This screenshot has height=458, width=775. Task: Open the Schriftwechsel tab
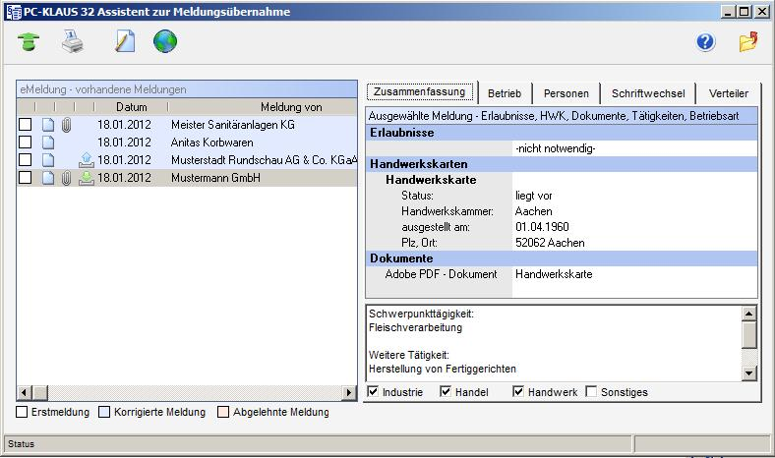pos(648,93)
